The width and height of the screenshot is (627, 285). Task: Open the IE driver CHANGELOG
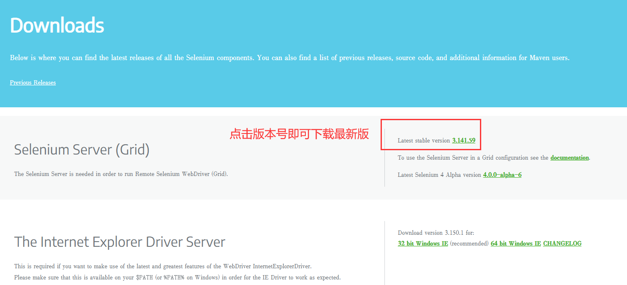562,243
